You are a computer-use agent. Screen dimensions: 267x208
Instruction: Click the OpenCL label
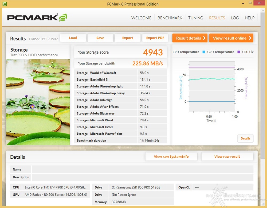(184, 187)
